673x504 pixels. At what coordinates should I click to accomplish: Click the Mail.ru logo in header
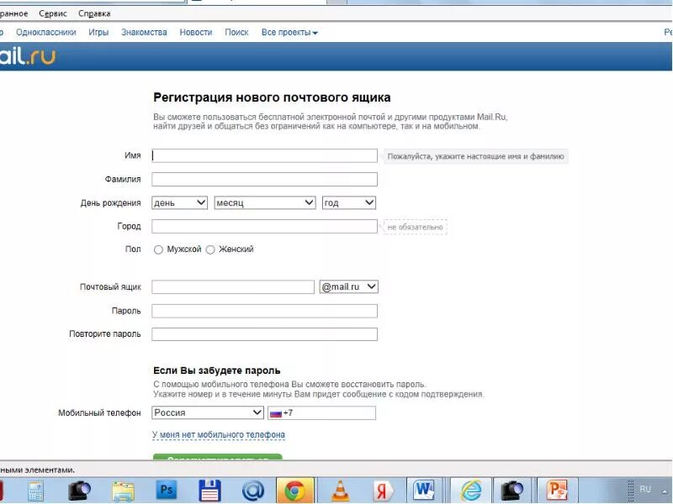click(x=28, y=56)
